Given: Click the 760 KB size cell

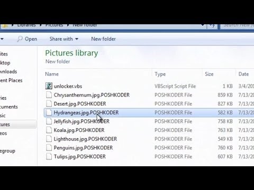Looking at the screenshot, I should pyautogui.click(x=225, y=148).
